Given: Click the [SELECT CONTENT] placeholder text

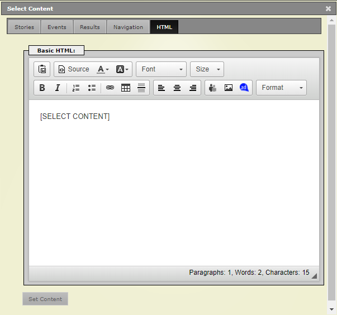Looking at the screenshot, I should 75,116.
